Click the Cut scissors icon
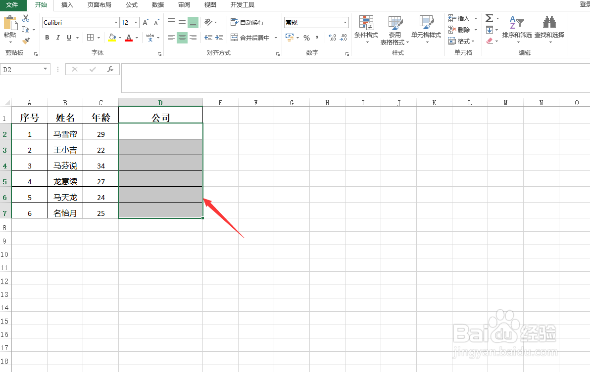 pos(26,18)
